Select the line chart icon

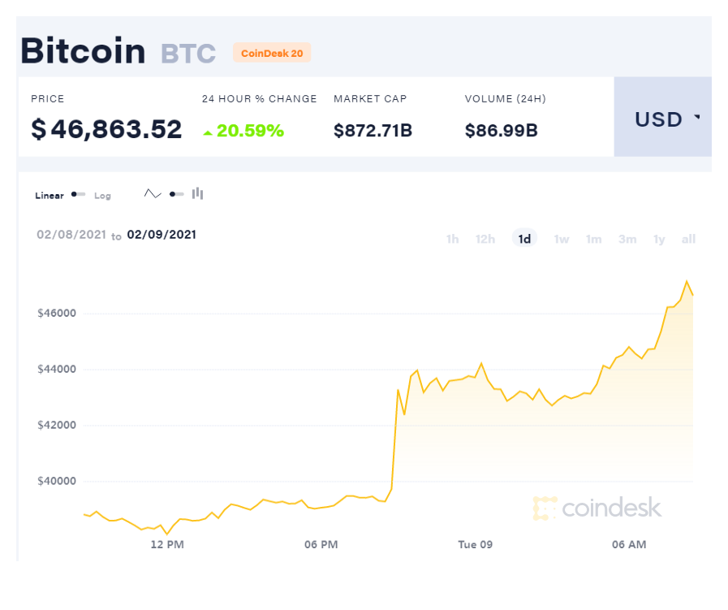pyautogui.click(x=153, y=194)
